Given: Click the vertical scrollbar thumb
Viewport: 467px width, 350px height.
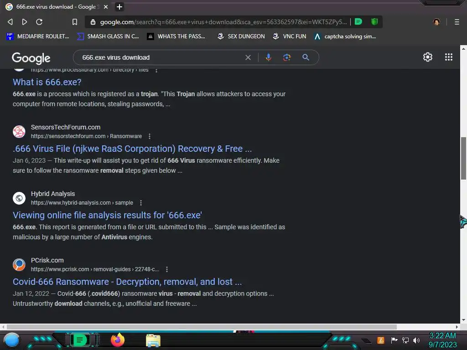Looking at the screenshot, I should point(463,158).
